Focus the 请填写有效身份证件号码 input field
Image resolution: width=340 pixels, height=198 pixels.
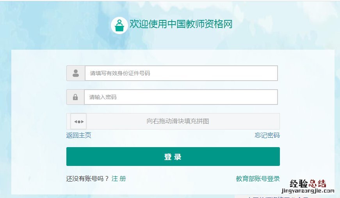click(181, 73)
